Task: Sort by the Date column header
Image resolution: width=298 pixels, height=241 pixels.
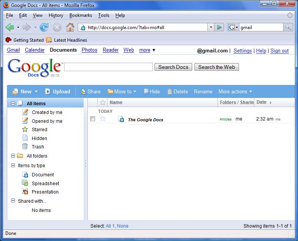Action: (264, 102)
